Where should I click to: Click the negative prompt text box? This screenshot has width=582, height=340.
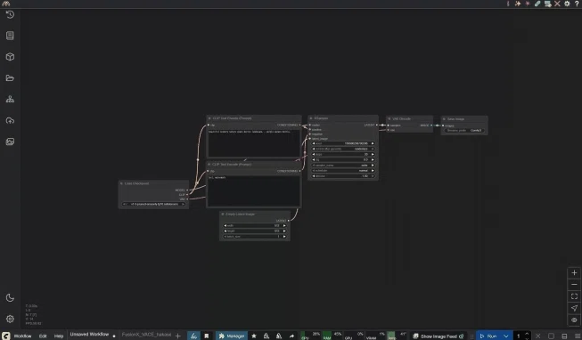[x=254, y=190]
